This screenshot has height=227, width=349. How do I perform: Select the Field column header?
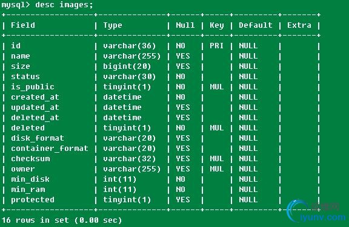point(23,25)
